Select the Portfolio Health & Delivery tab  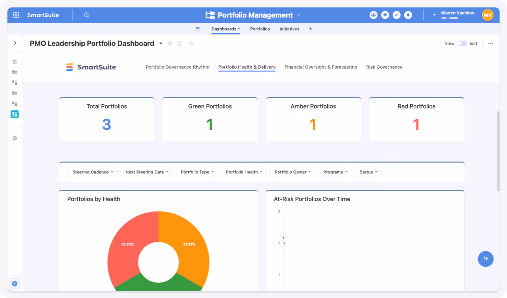click(x=247, y=67)
